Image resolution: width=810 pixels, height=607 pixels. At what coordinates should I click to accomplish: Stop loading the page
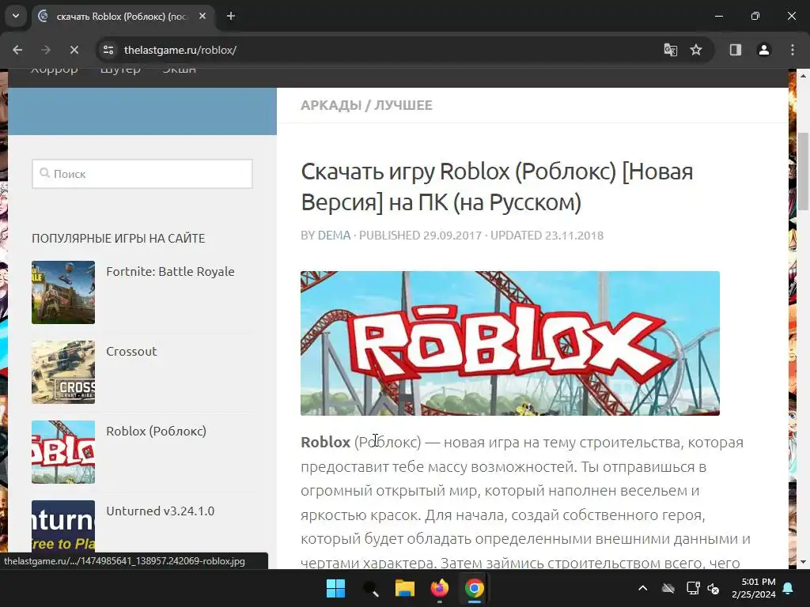click(74, 50)
